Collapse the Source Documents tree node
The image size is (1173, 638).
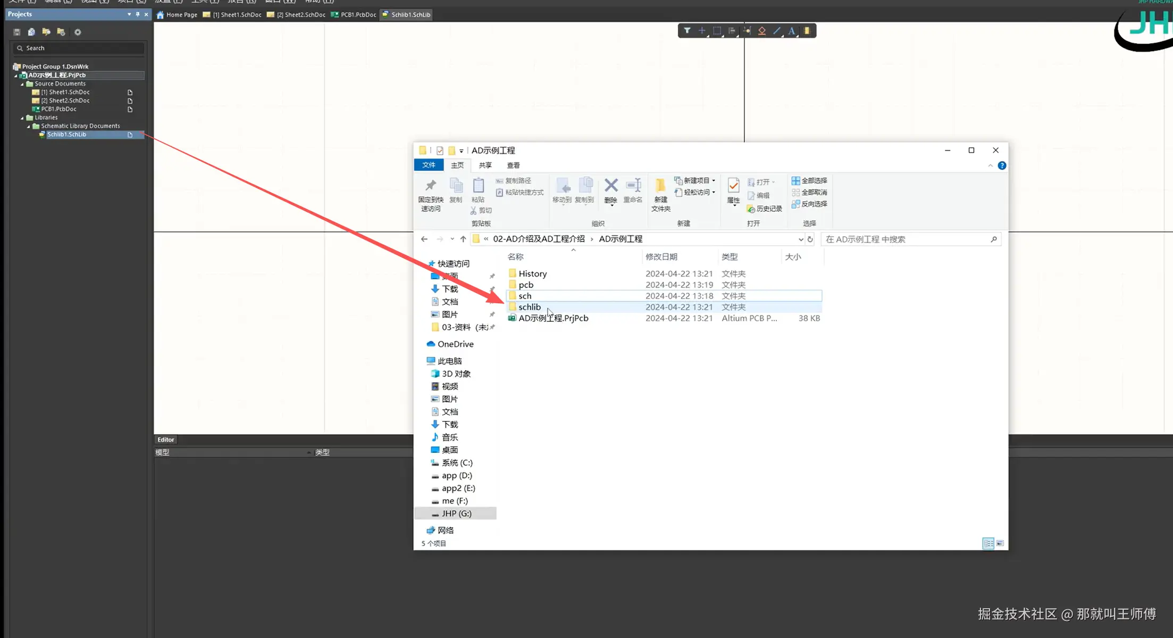click(x=22, y=84)
